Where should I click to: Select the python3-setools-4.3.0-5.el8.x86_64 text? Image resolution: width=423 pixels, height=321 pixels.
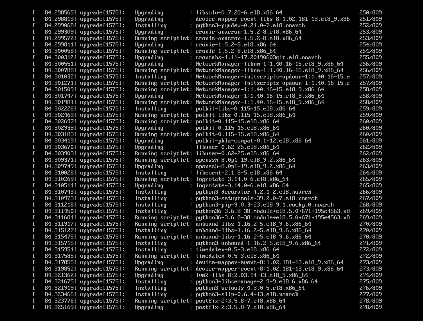pos(250,288)
